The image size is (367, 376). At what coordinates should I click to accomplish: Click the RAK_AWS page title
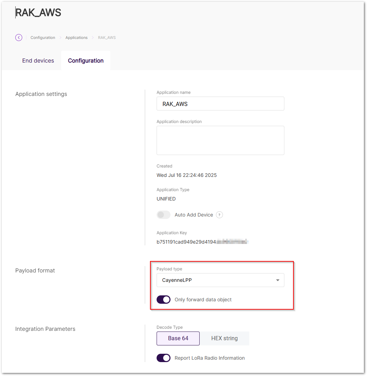point(38,12)
